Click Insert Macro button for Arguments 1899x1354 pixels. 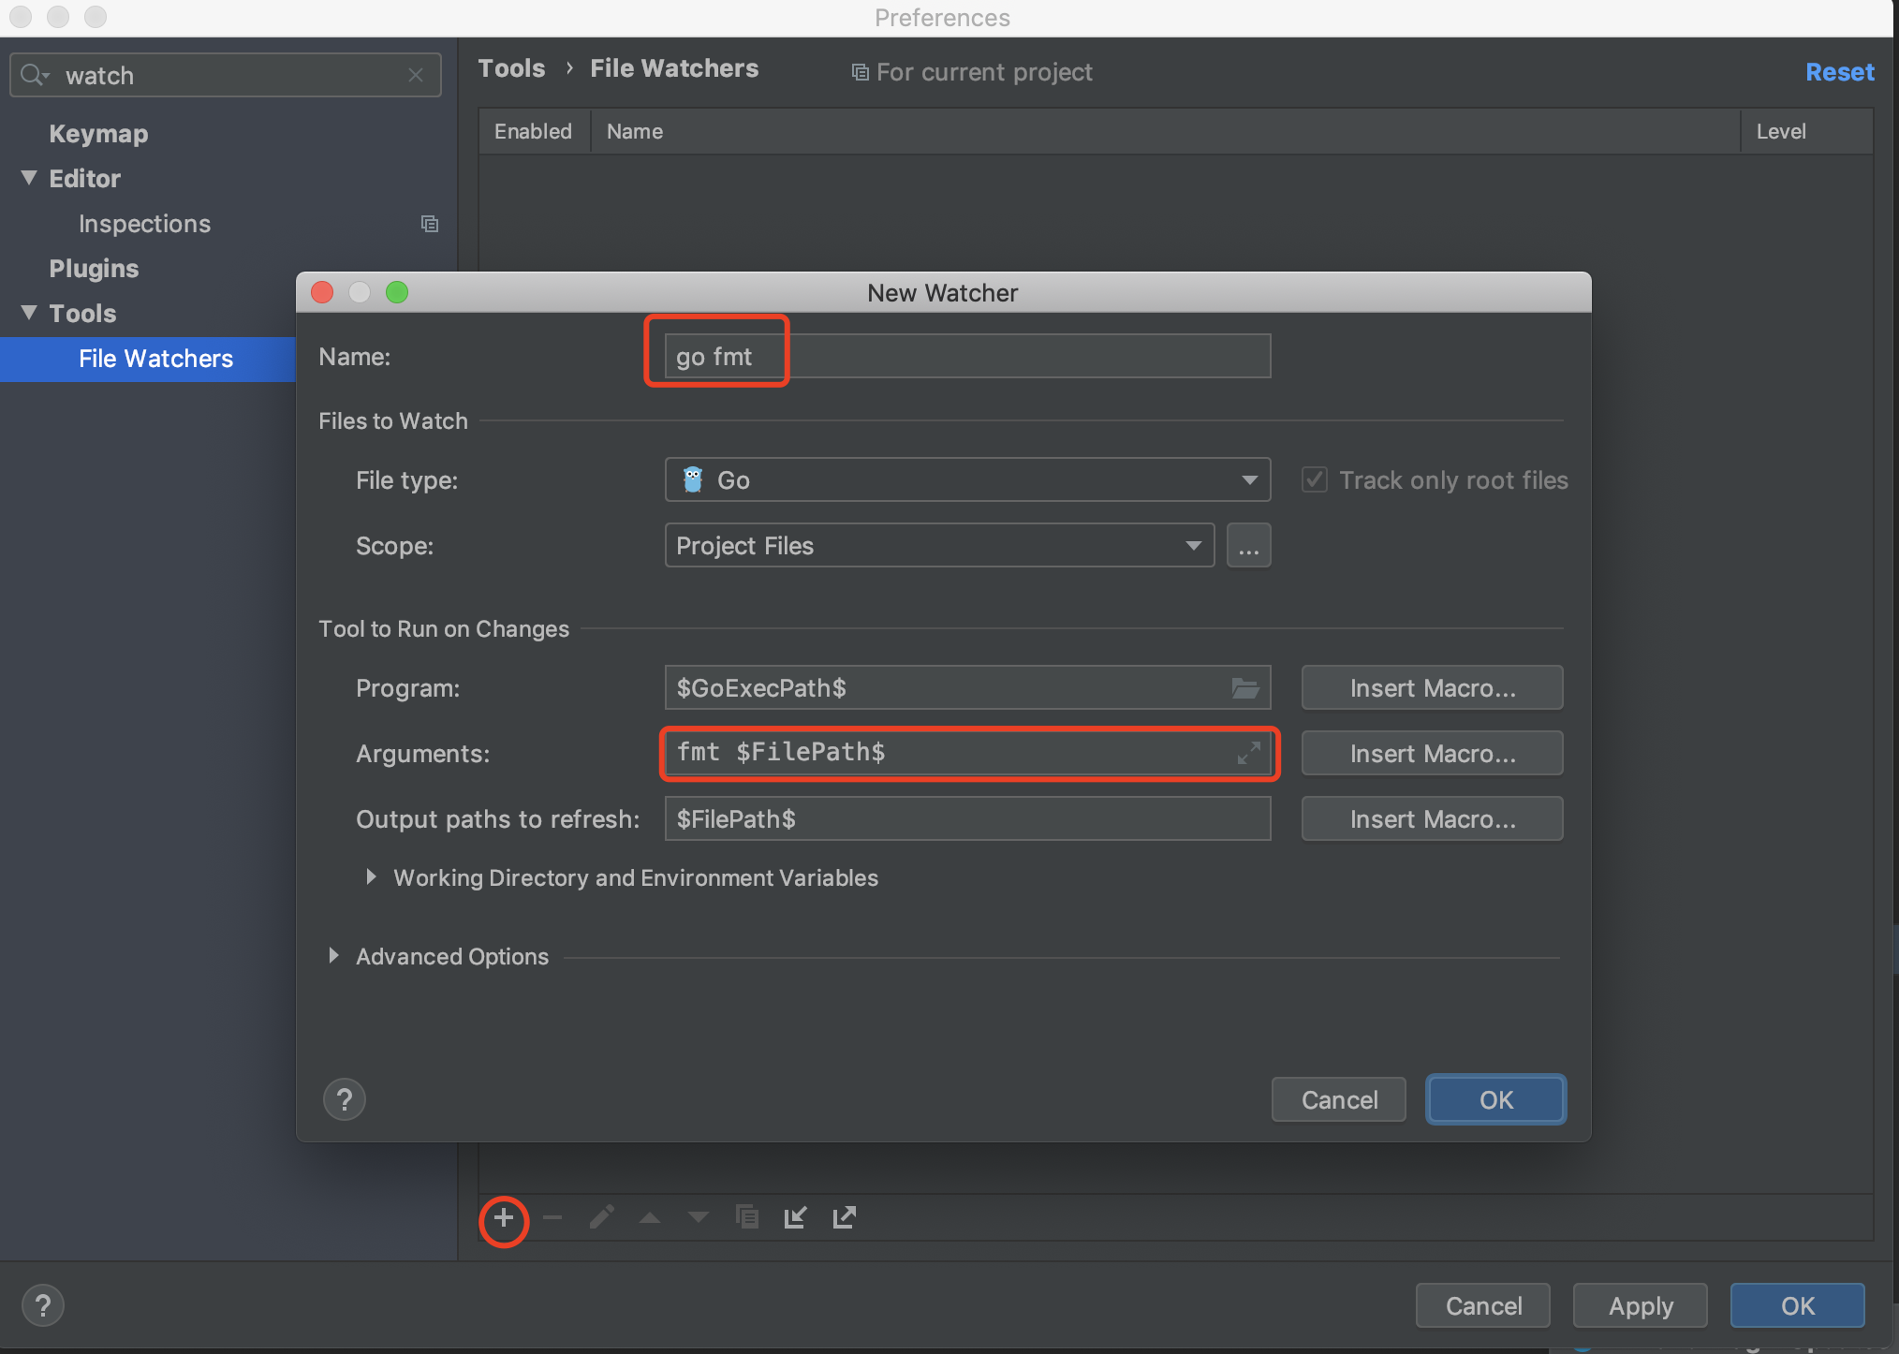1431,754
